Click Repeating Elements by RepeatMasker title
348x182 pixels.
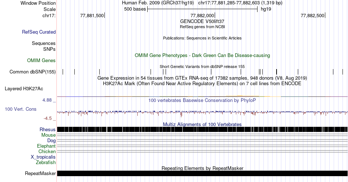[x=202, y=168]
